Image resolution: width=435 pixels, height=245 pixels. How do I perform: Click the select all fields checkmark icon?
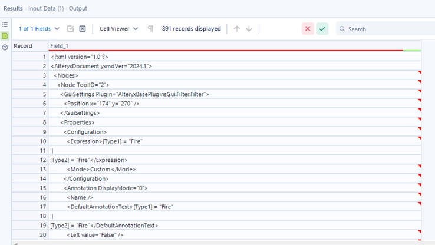[71, 29]
